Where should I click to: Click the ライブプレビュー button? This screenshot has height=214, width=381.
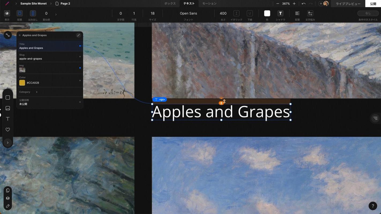click(348, 4)
